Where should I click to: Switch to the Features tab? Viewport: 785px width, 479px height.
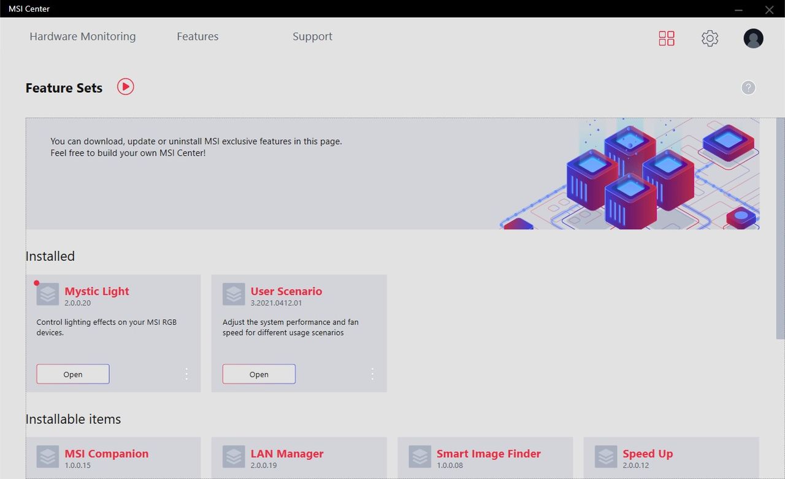(197, 37)
